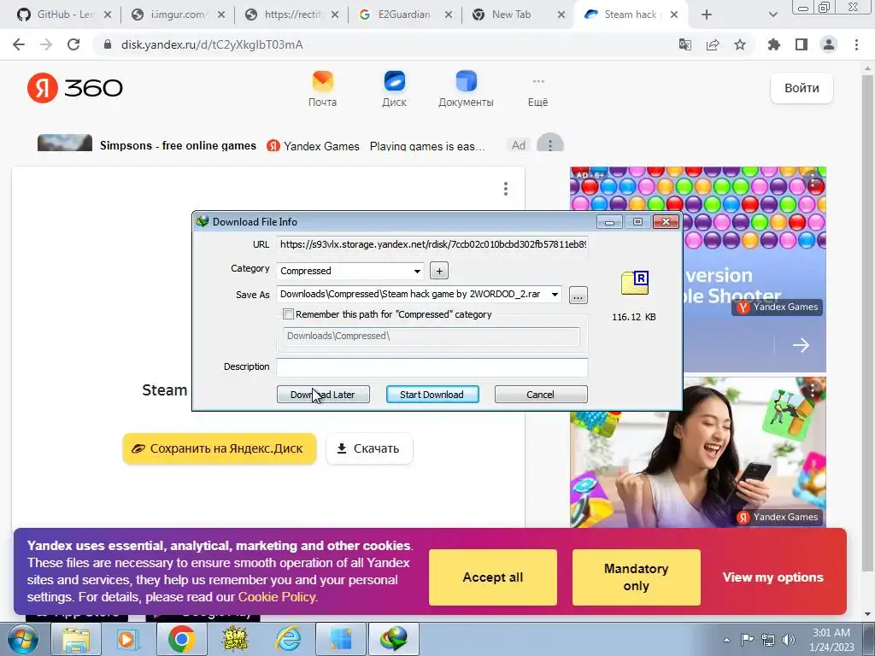Open the Chrome three-dot menu
The image size is (875, 656).
(856, 44)
